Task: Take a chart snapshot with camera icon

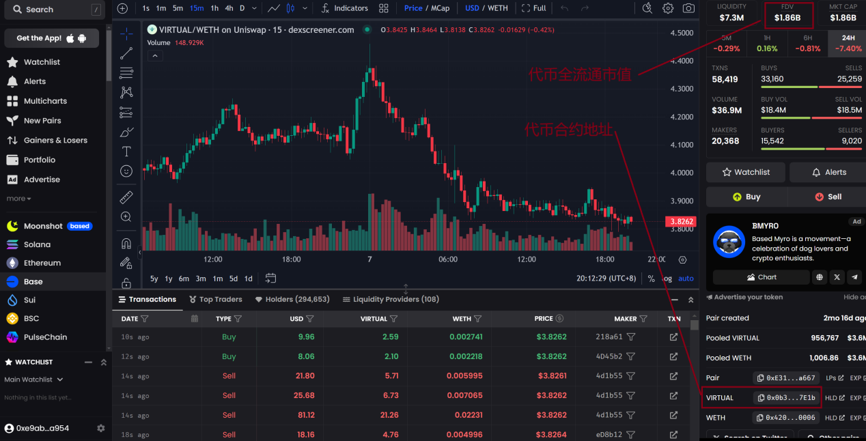Action: coord(688,8)
